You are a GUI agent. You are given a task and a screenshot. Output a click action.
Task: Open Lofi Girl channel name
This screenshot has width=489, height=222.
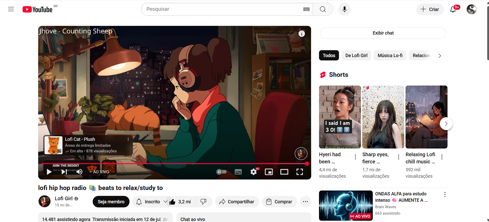(64, 198)
